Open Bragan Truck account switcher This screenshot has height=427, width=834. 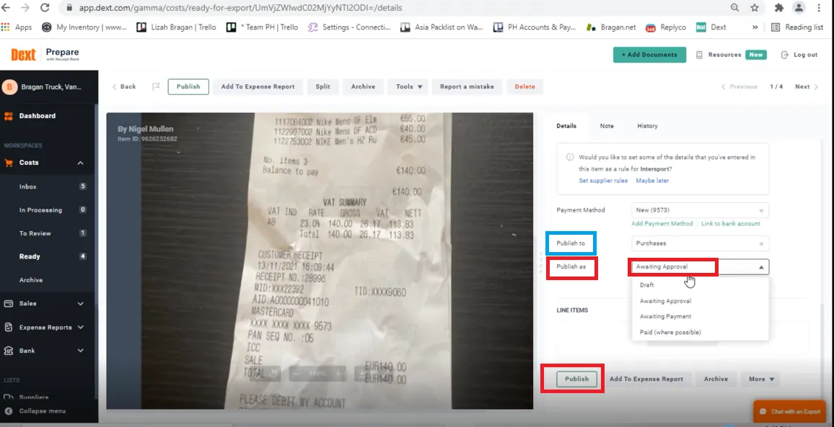click(x=49, y=86)
